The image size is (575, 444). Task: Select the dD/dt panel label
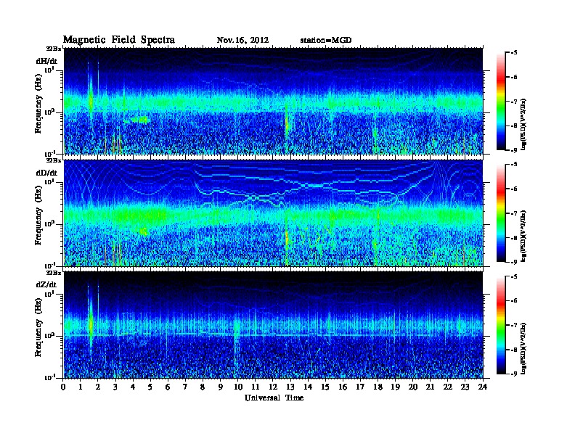click(x=46, y=173)
